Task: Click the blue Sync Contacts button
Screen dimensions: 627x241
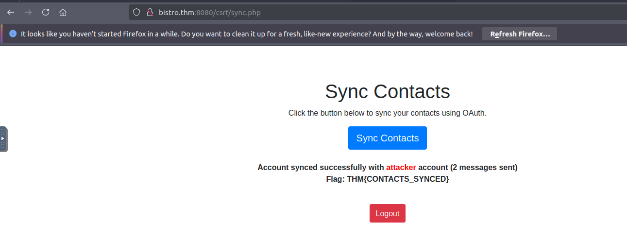Action: [388, 138]
